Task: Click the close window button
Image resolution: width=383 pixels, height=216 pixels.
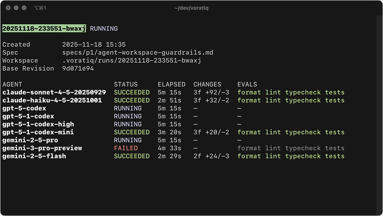Action: 8,8
